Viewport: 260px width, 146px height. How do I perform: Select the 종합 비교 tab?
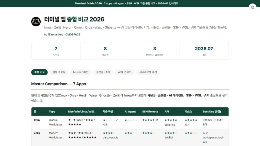(x=39, y=72)
